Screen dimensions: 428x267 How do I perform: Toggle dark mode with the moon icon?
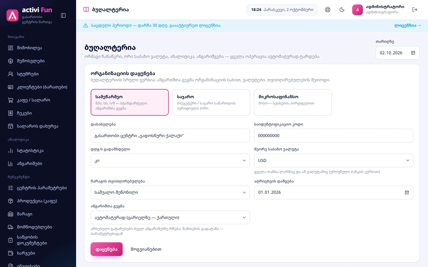click(342, 10)
